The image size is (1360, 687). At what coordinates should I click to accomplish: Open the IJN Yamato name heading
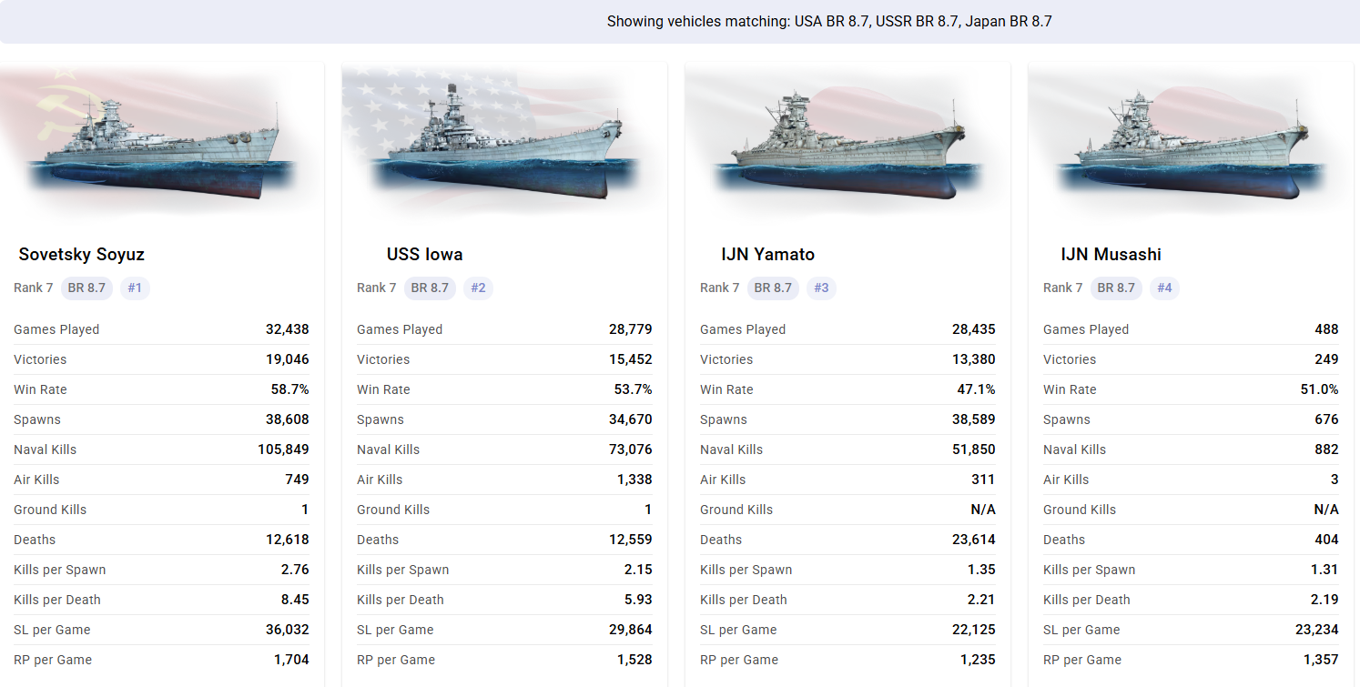click(767, 255)
